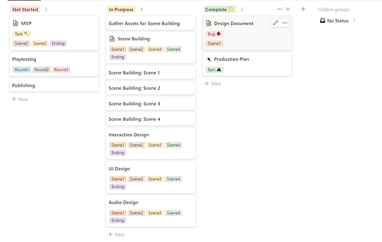
Task: Click the Bug tag on Design Document
Action: pyautogui.click(x=214, y=33)
